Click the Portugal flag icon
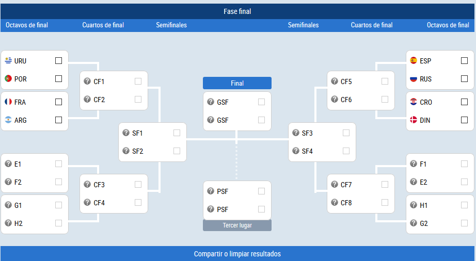476x261 pixels. tap(8, 78)
